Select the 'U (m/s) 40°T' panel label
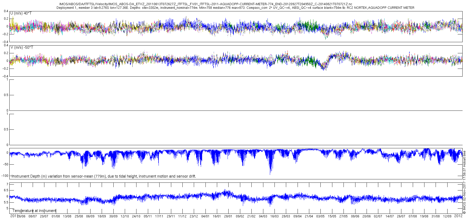This screenshot has width=467, height=220. [21, 13]
